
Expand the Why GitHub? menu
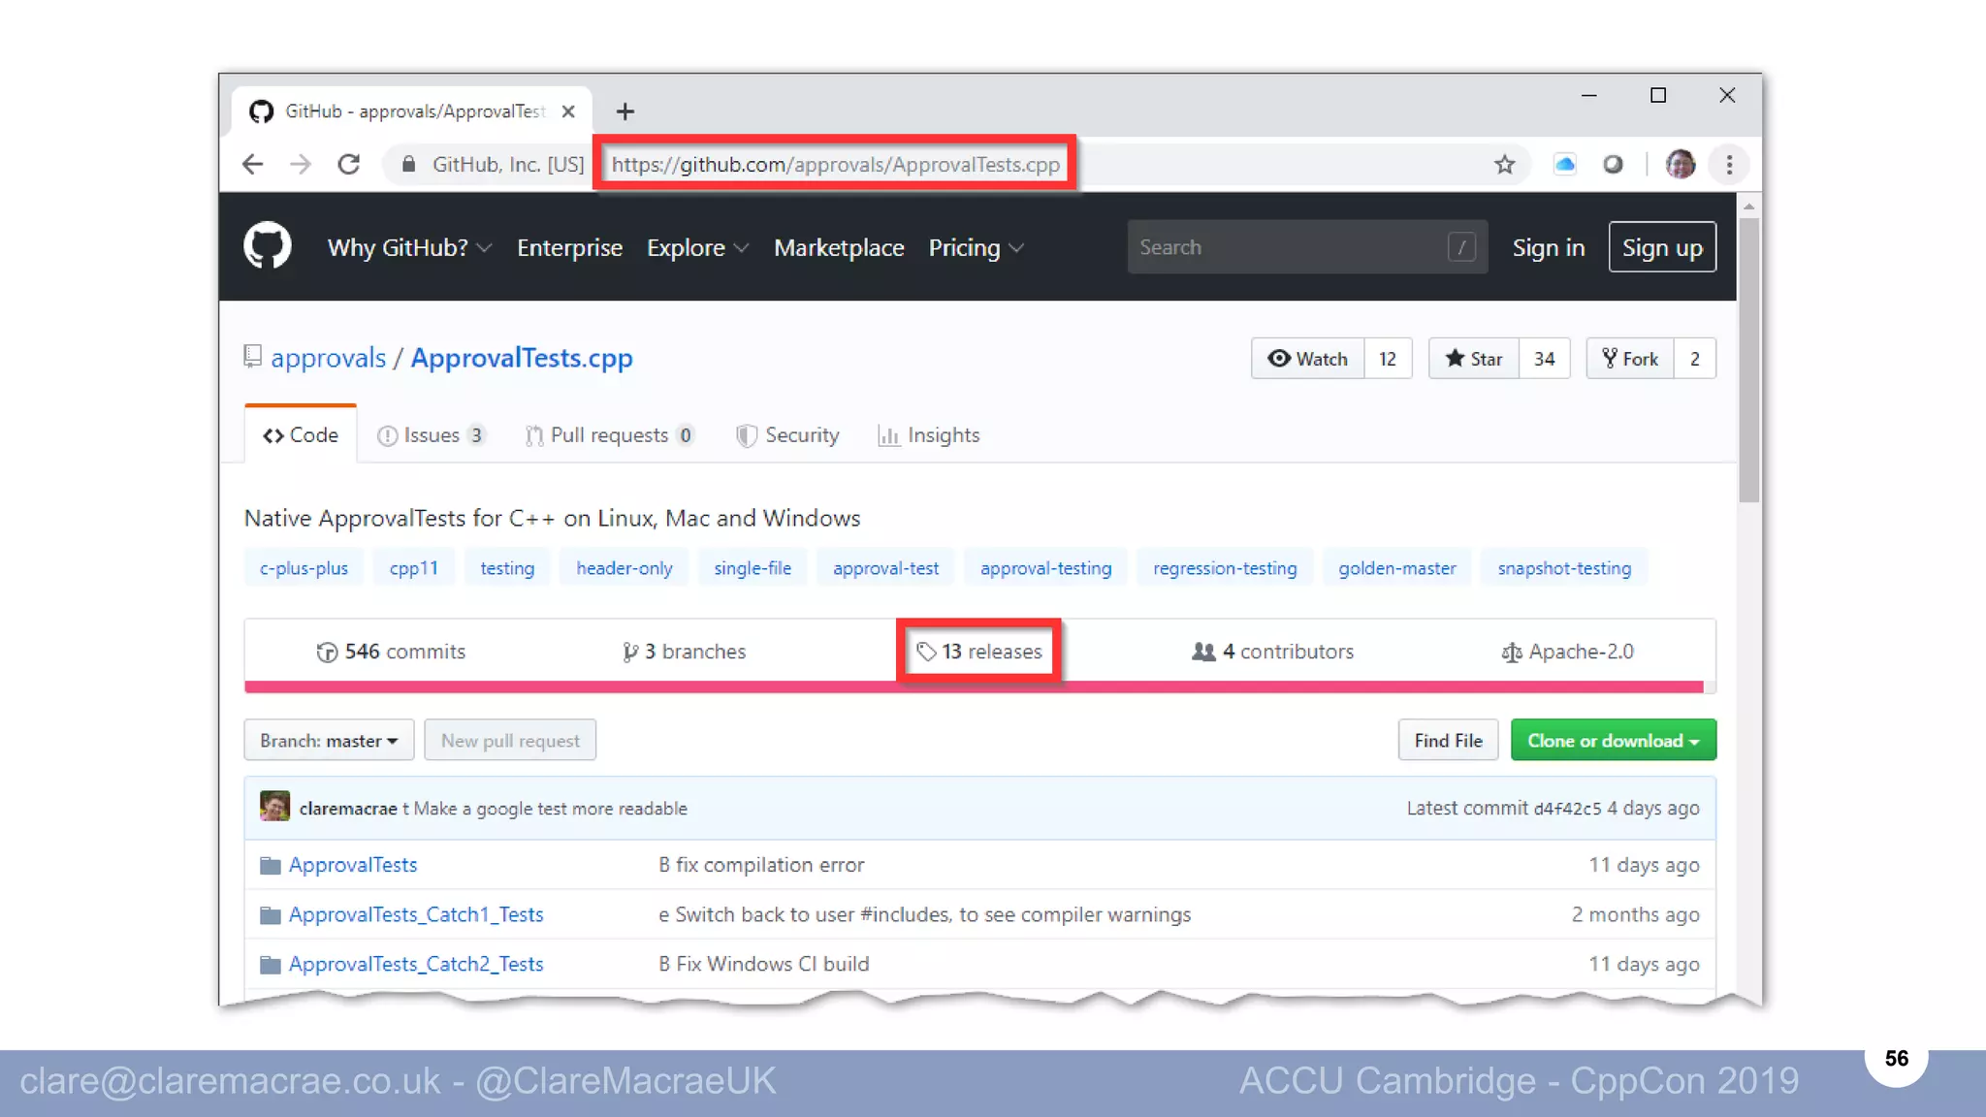[x=409, y=248]
